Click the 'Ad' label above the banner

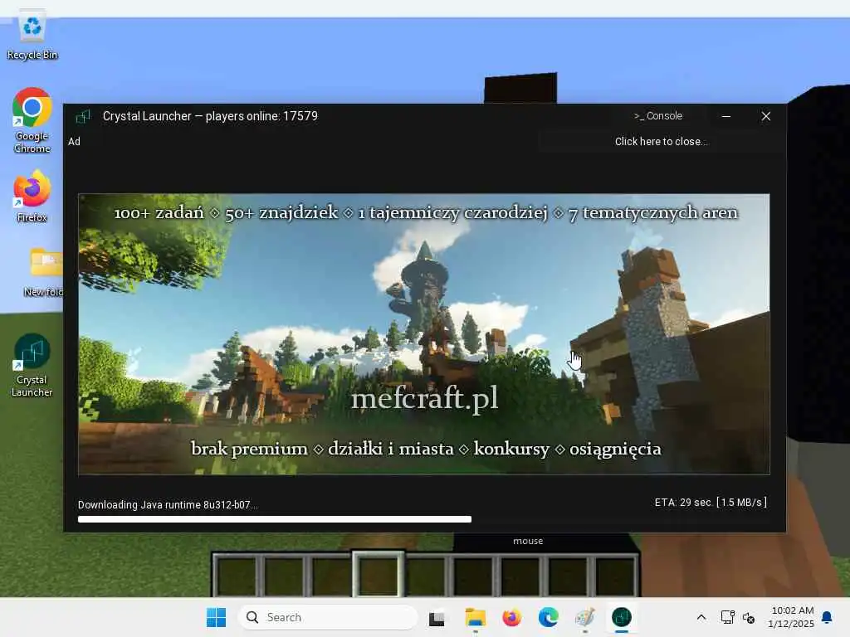click(x=74, y=141)
